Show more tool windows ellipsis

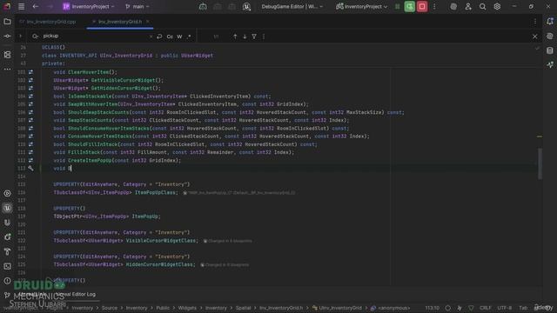pos(7,70)
